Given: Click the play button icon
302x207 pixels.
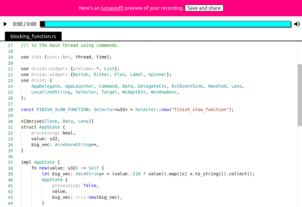Looking at the screenshot, I should (5, 24).
